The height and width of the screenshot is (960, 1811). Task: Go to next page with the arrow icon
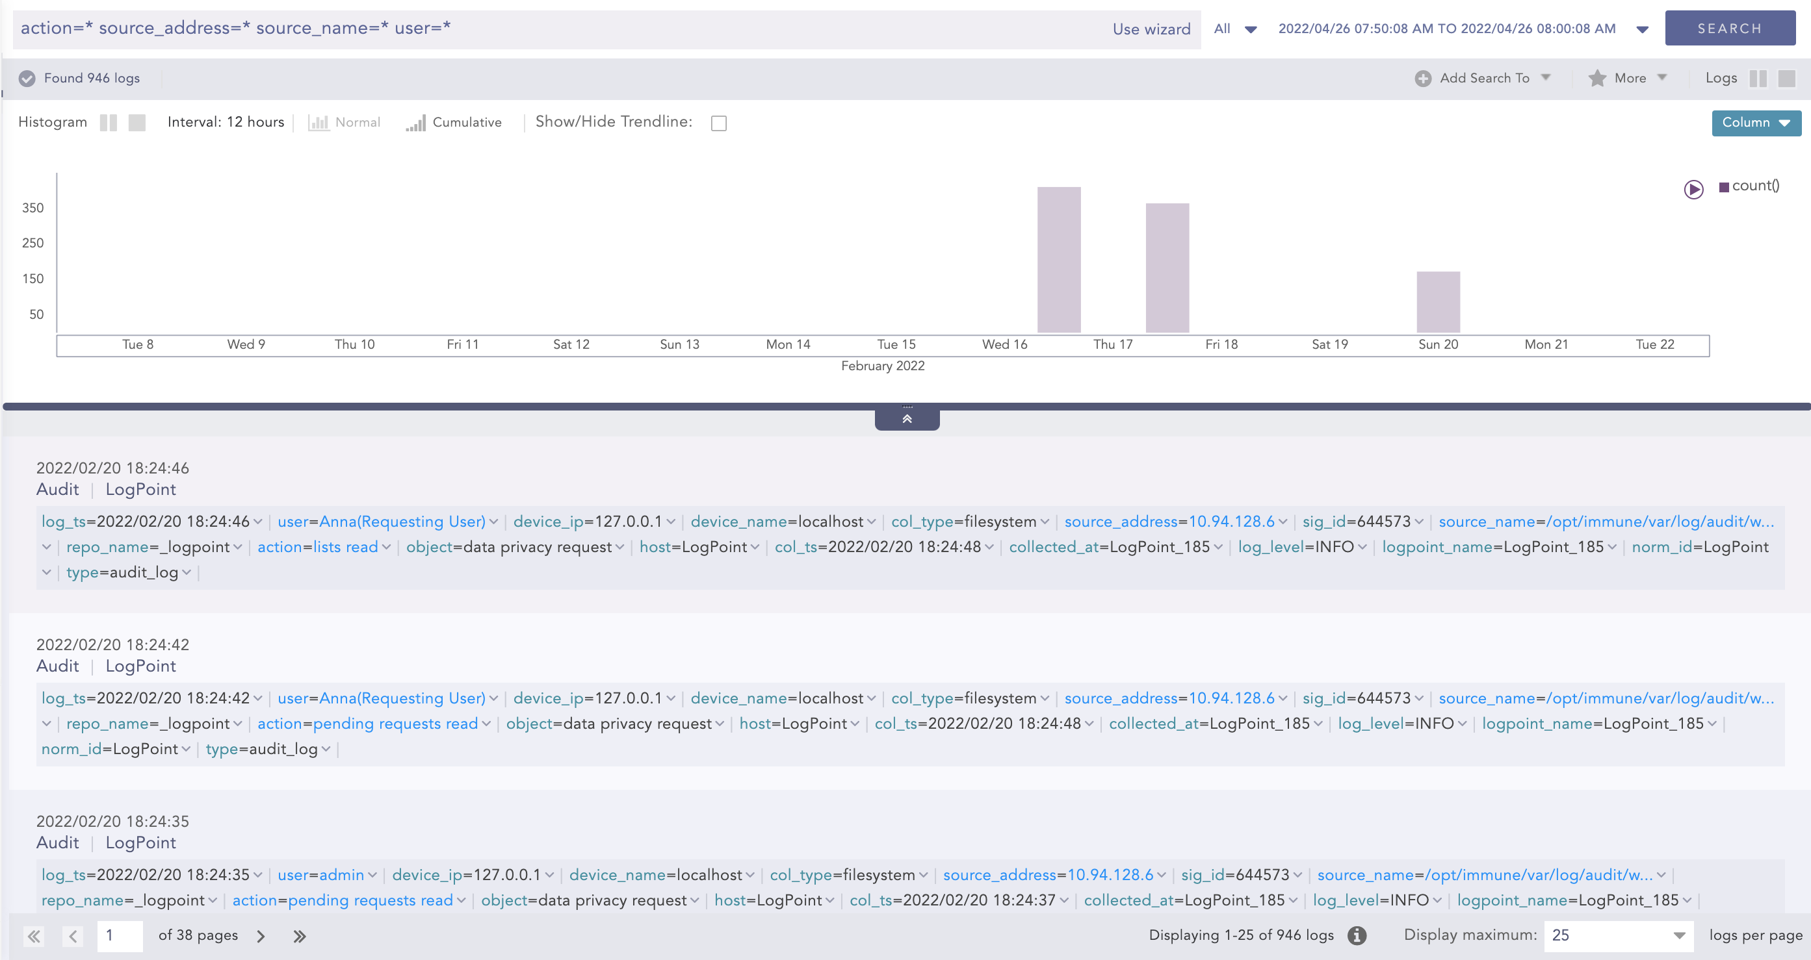261,935
